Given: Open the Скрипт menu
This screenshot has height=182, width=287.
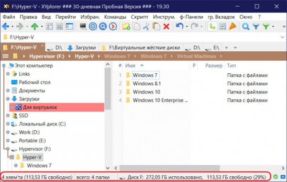Looking at the screenshot, I should coord(140,17).
